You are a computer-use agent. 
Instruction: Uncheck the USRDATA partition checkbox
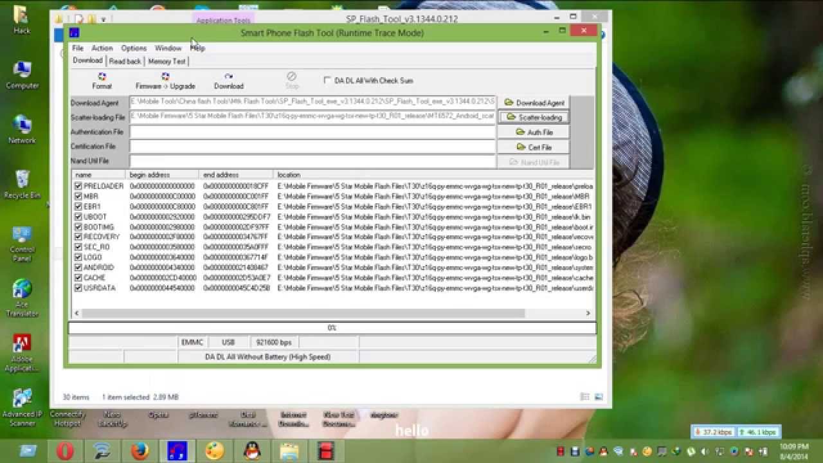click(x=78, y=288)
